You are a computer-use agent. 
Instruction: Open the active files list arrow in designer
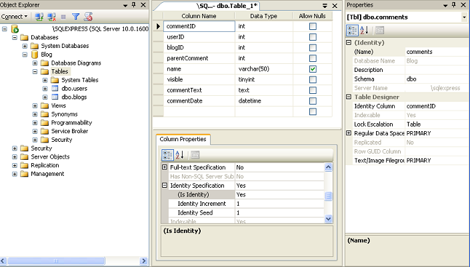(x=325, y=6)
